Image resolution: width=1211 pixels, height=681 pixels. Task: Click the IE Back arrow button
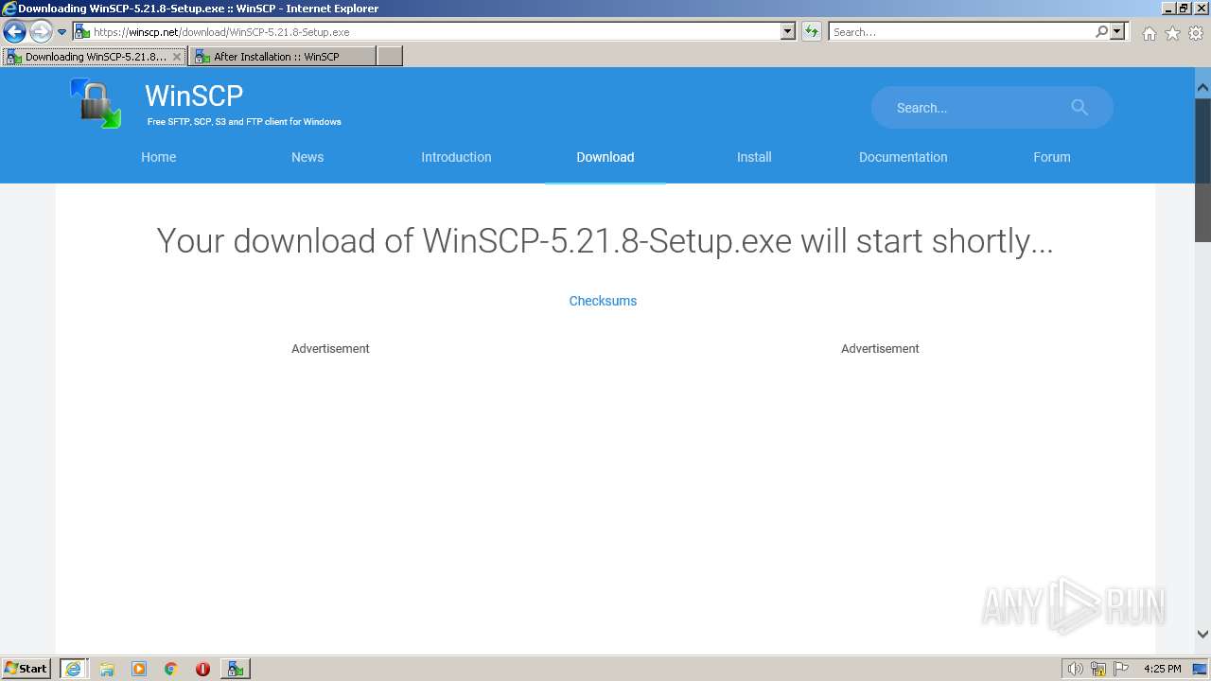click(x=14, y=32)
